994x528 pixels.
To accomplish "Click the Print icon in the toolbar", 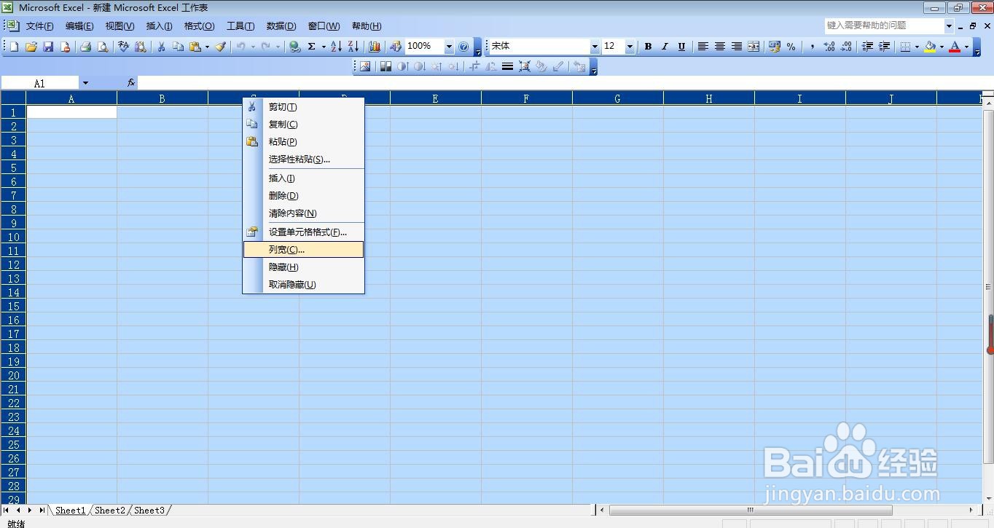I will point(85,47).
